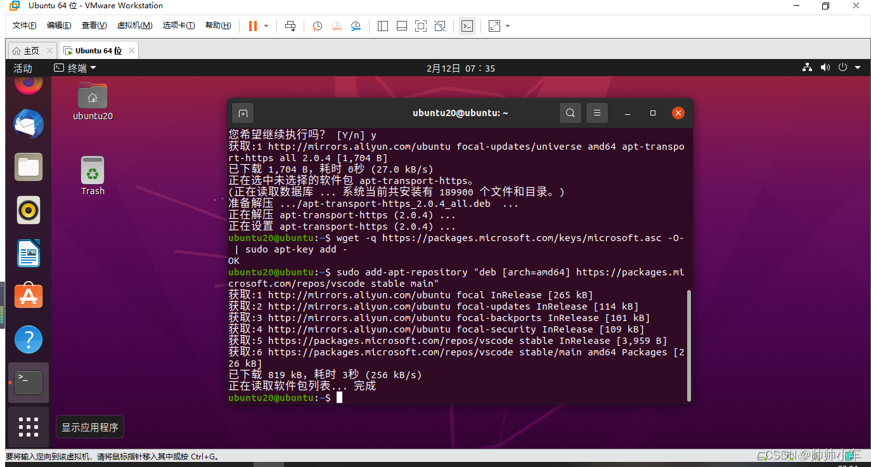The image size is (871, 467).
Task: Open the 编辑(E) menu
Action: [x=59, y=25]
